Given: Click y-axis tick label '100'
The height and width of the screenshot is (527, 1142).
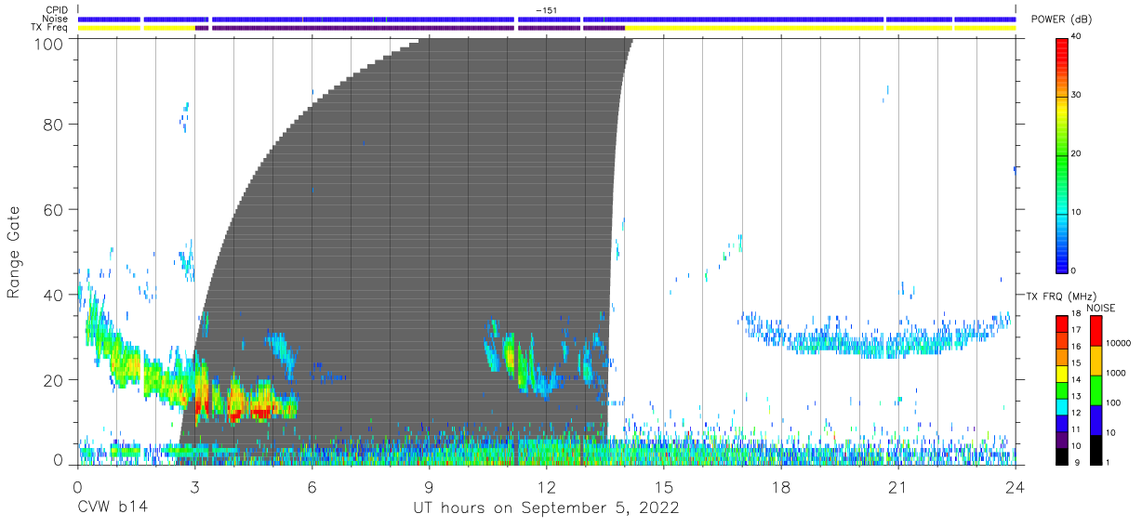Looking at the screenshot, I should (x=47, y=44).
